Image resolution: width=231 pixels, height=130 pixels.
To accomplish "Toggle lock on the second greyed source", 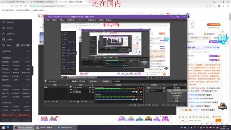I will tap(93, 90).
